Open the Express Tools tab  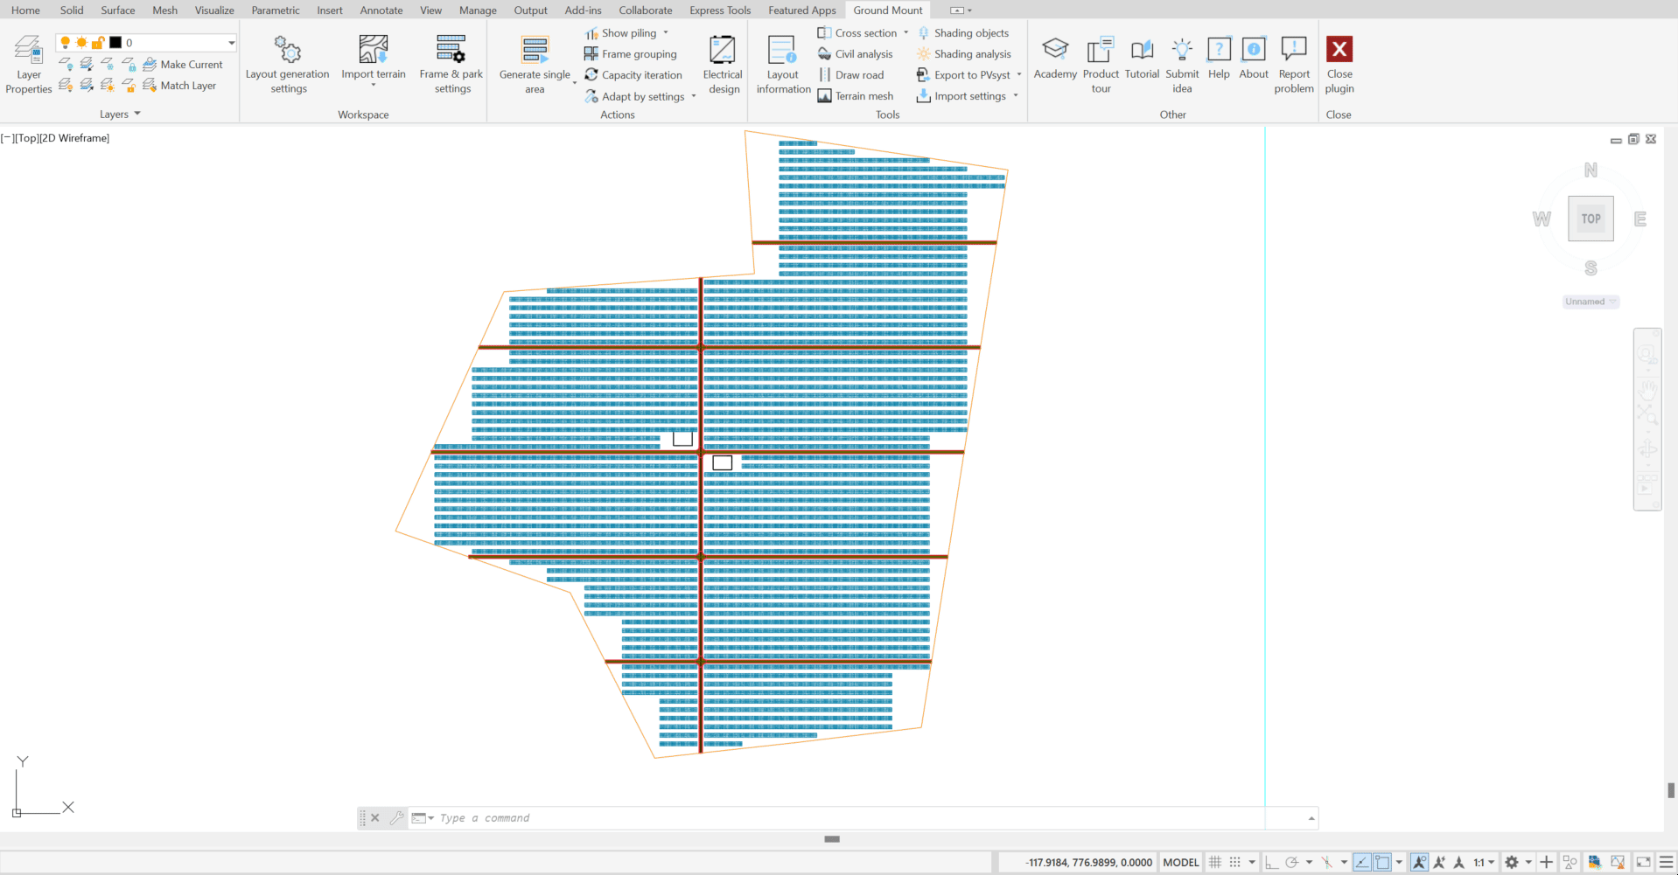[719, 10]
